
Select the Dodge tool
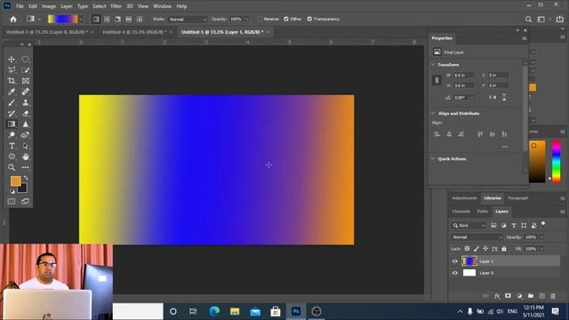[x=12, y=135]
